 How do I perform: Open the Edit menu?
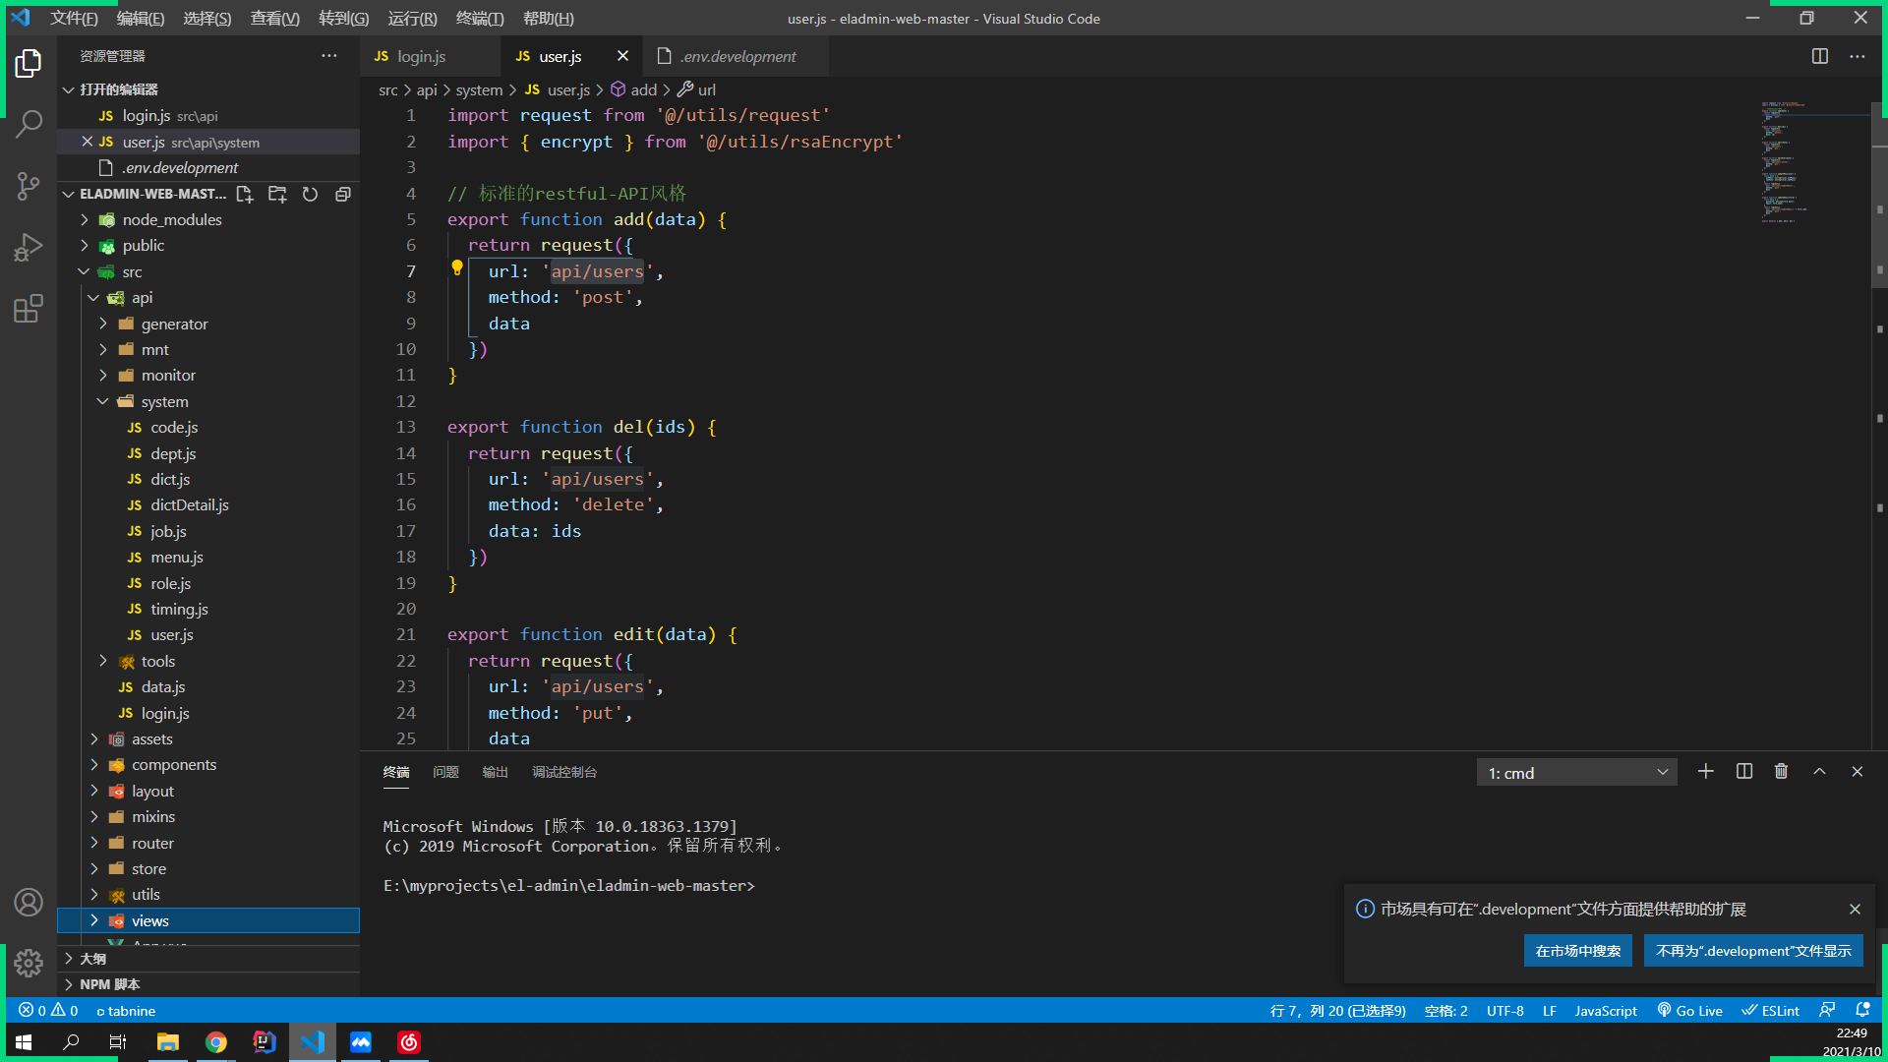click(141, 19)
